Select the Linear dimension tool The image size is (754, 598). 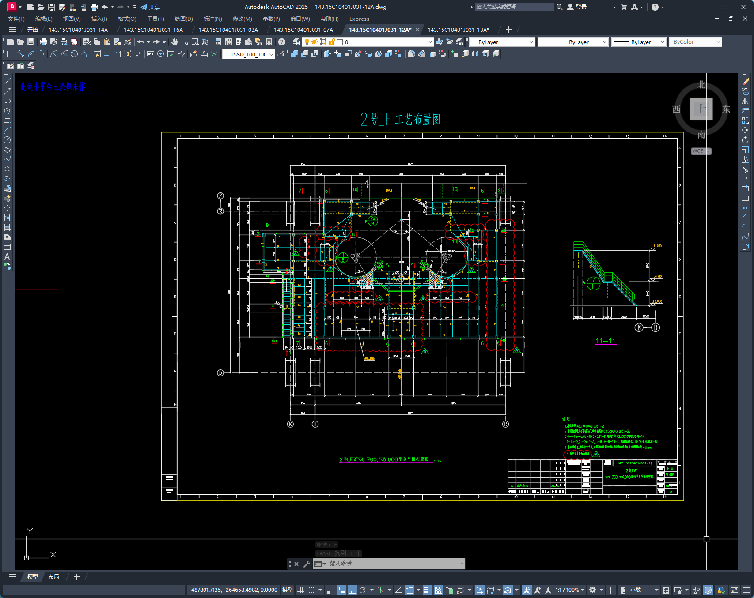[11, 54]
